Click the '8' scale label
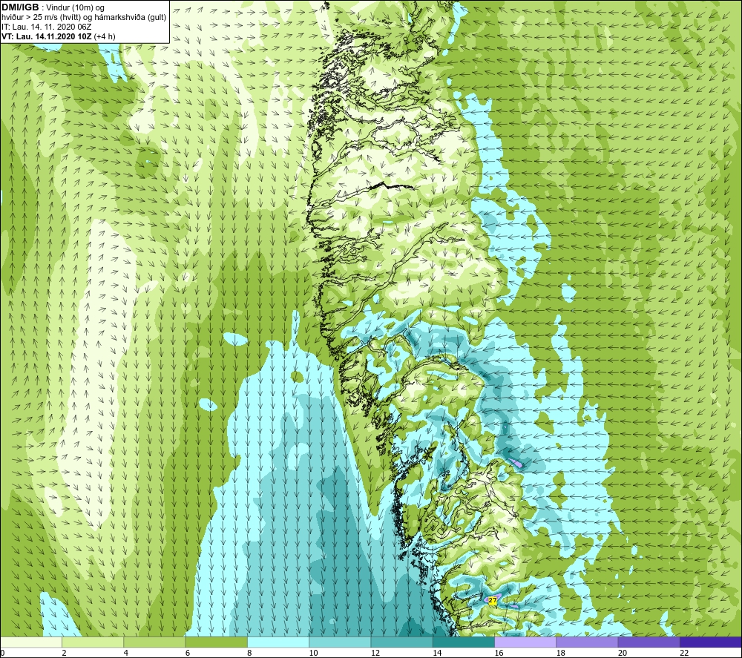 coord(249,654)
